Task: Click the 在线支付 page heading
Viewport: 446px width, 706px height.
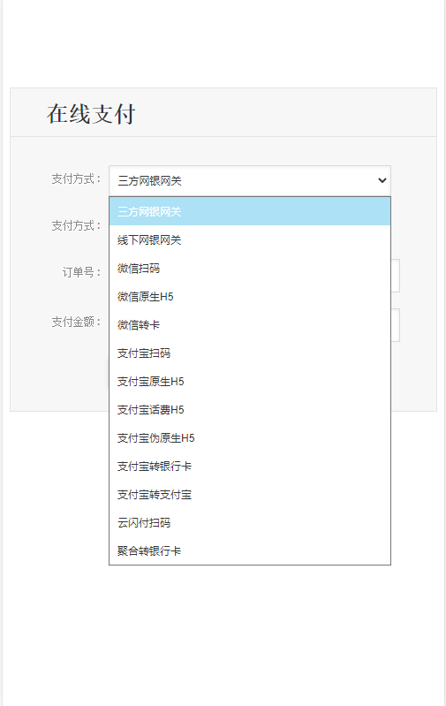Action: coord(91,113)
